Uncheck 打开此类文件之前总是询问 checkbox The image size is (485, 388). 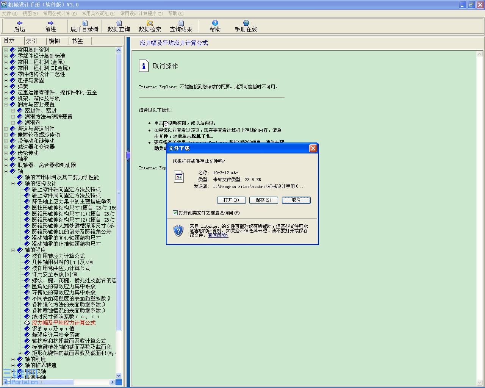175,213
